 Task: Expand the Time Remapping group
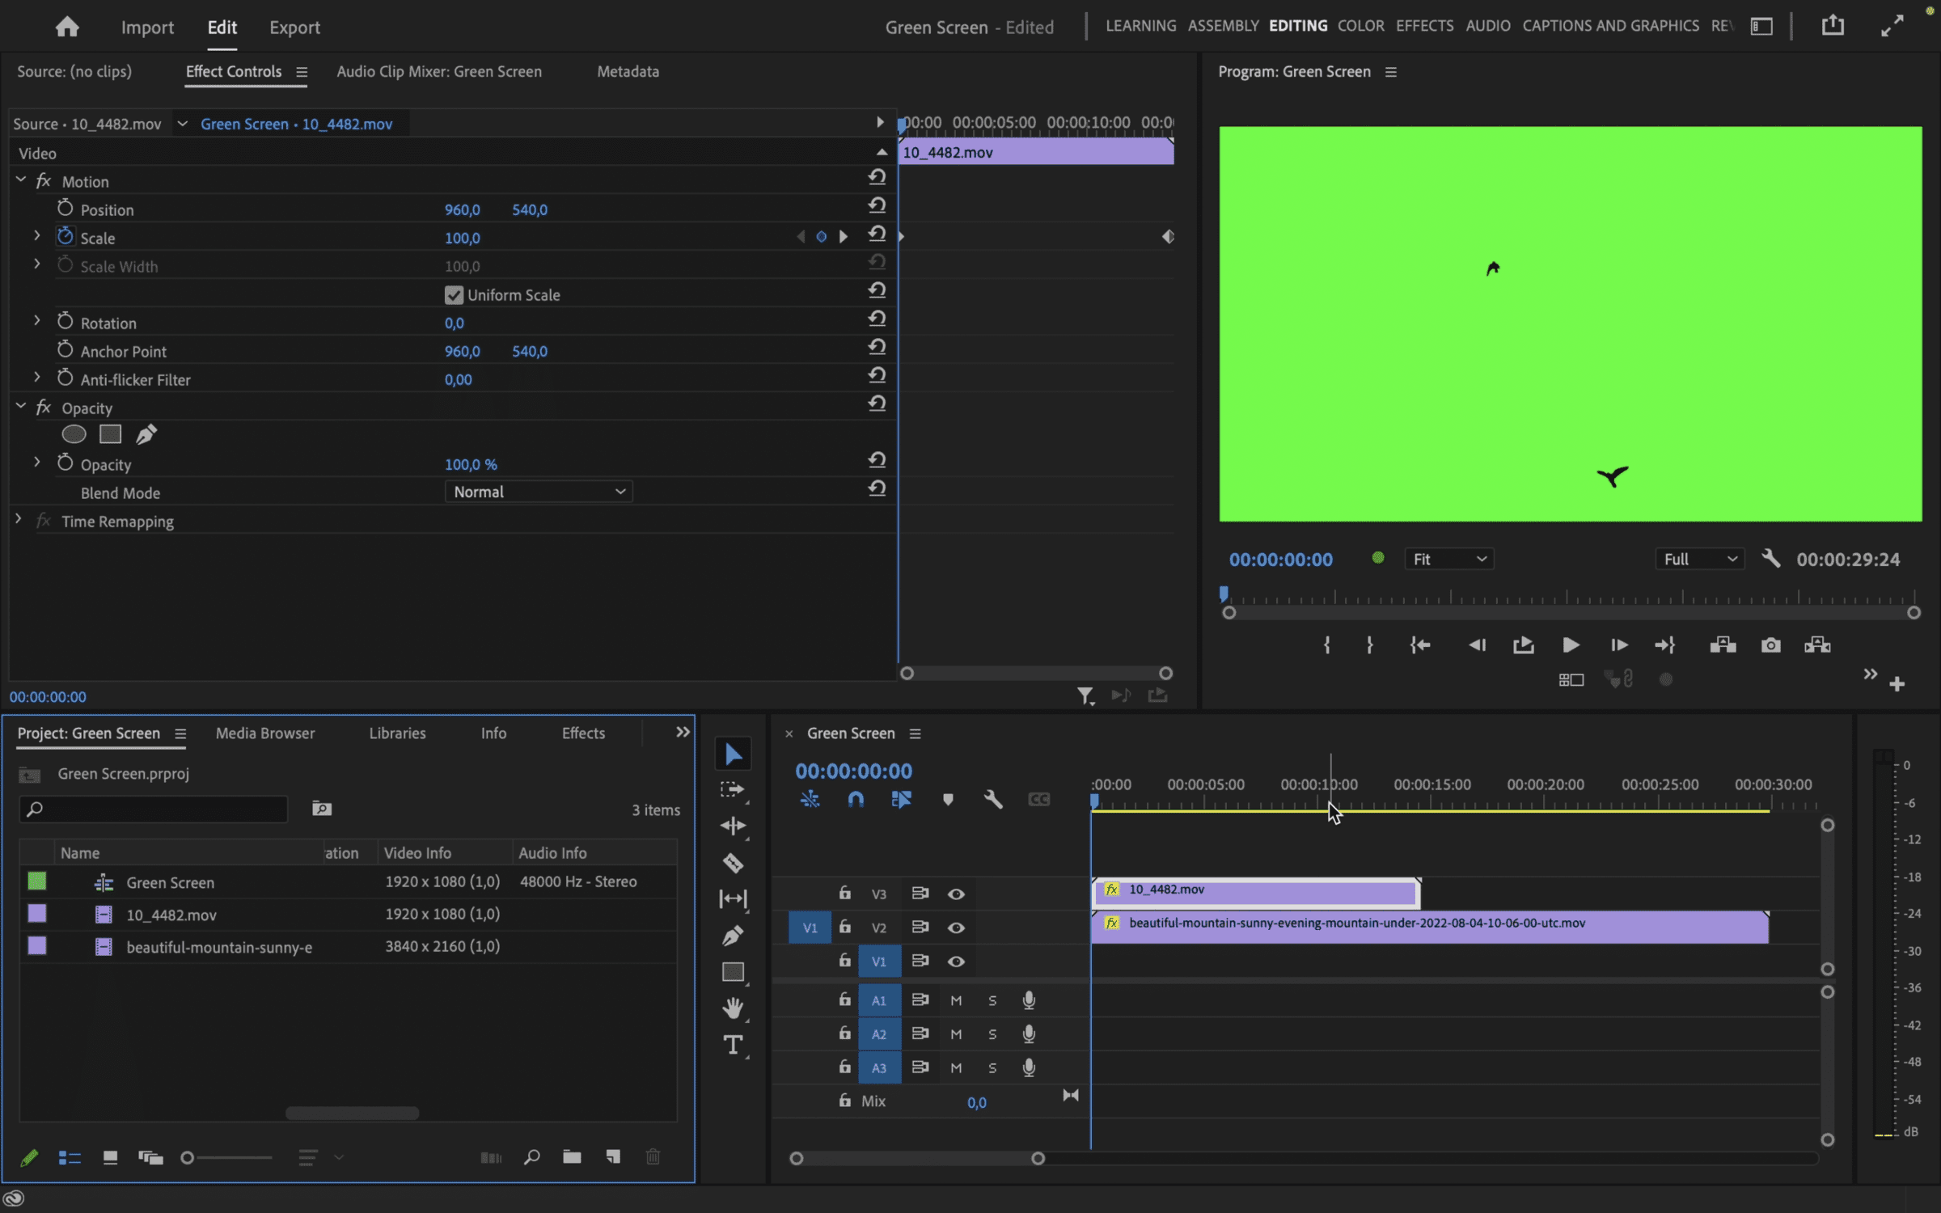(19, 520)
